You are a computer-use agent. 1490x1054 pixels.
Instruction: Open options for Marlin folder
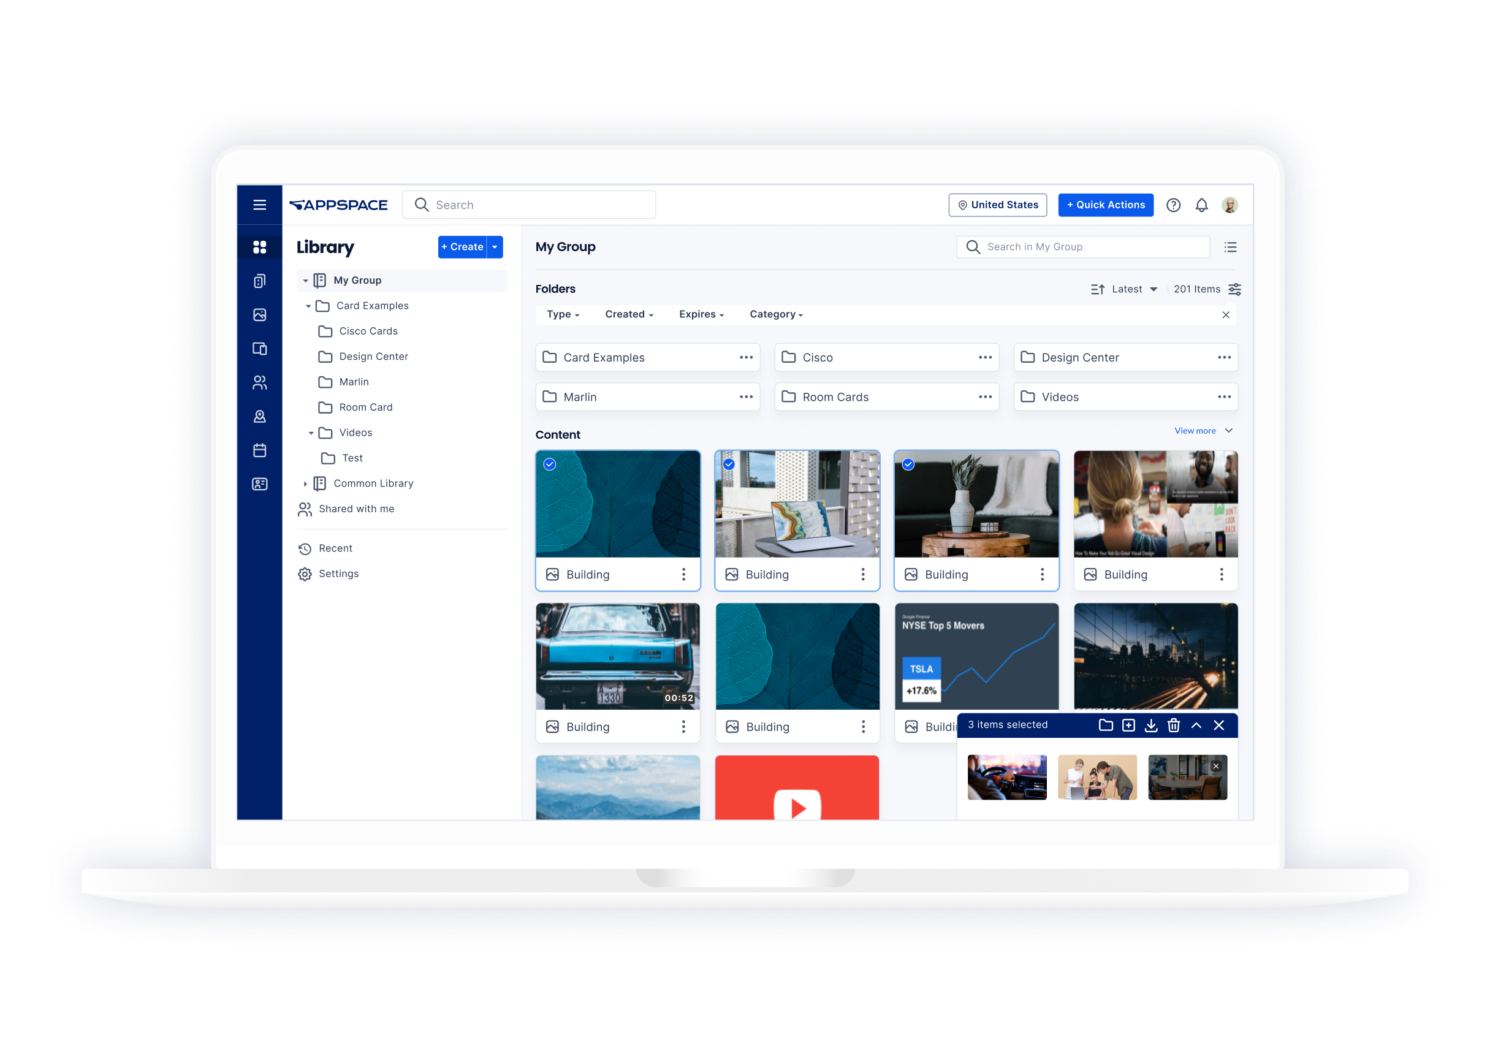(x=746, y=396)
